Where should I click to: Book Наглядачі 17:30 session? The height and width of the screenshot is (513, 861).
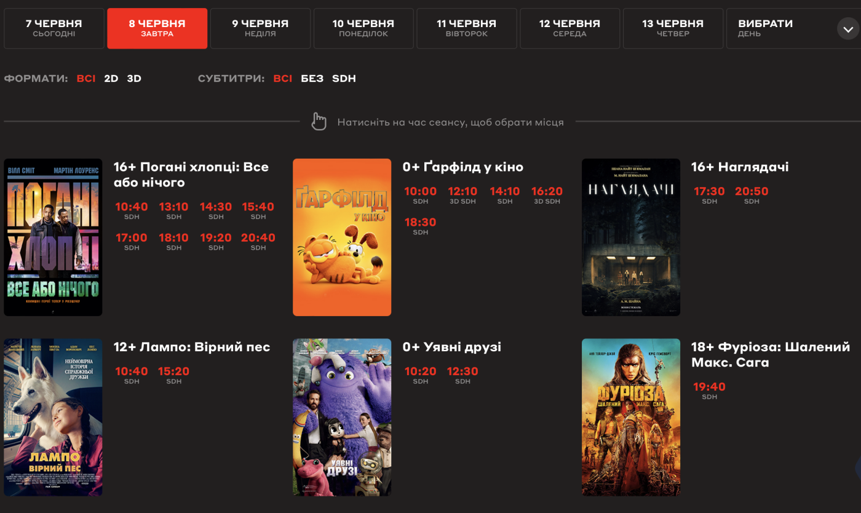pyautogui.click(x=710, y=195)
